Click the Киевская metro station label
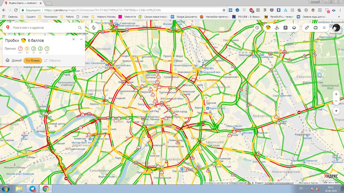344x193 pixels. pos(80,139)
